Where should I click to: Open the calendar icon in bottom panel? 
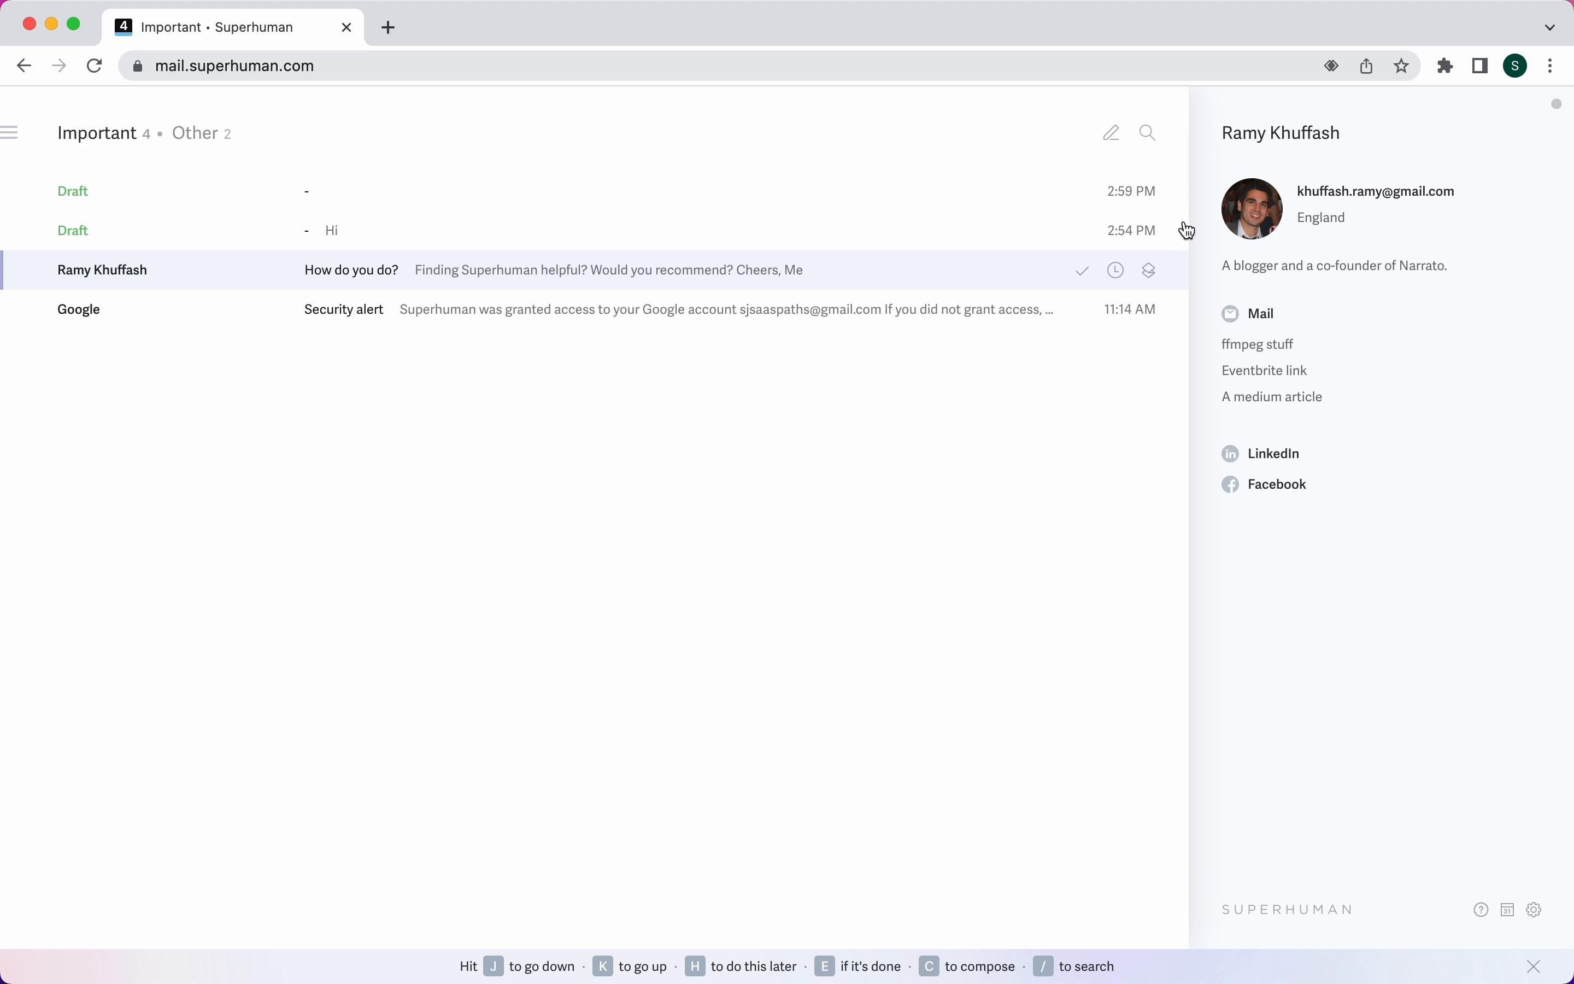(x=1507, y=910)
